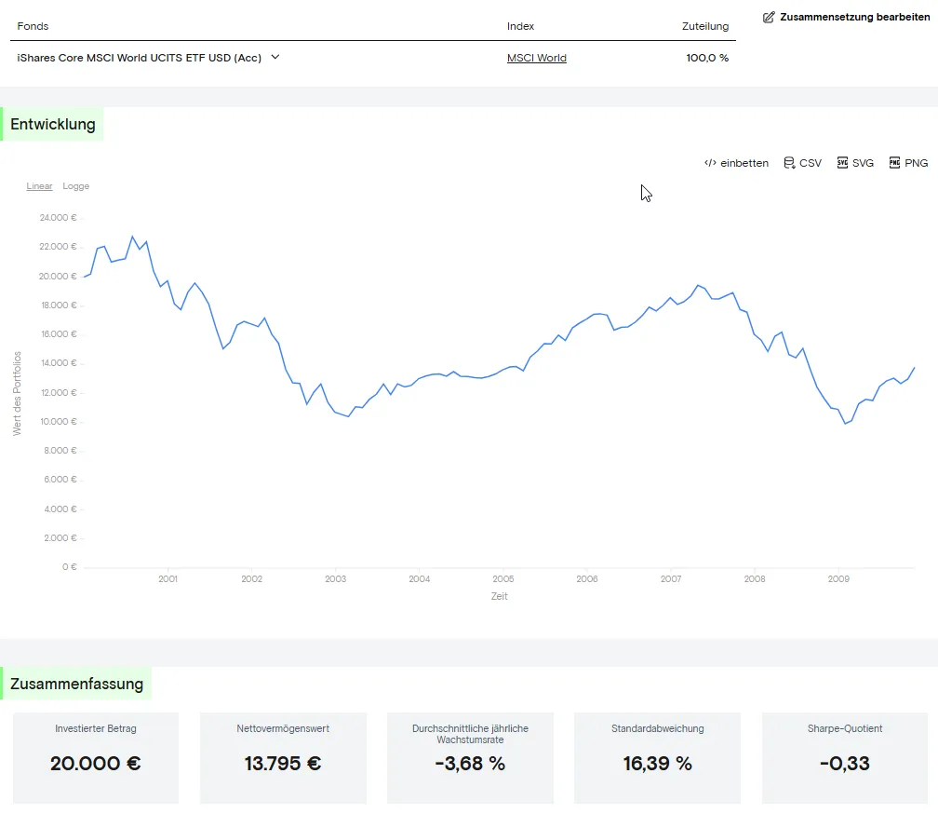Open the MSCI World index link
The image size is (938, 814).
tap(536, 58)
